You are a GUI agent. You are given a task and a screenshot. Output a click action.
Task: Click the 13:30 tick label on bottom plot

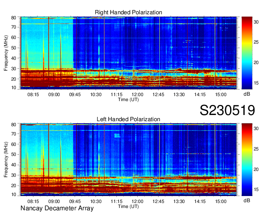[x=179, y=201]
